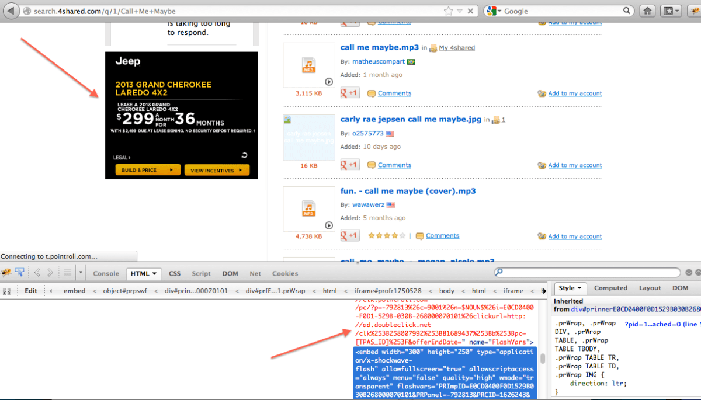Click the browser Home button
Screen dimensions: 701x400
(x=647, y=11)
